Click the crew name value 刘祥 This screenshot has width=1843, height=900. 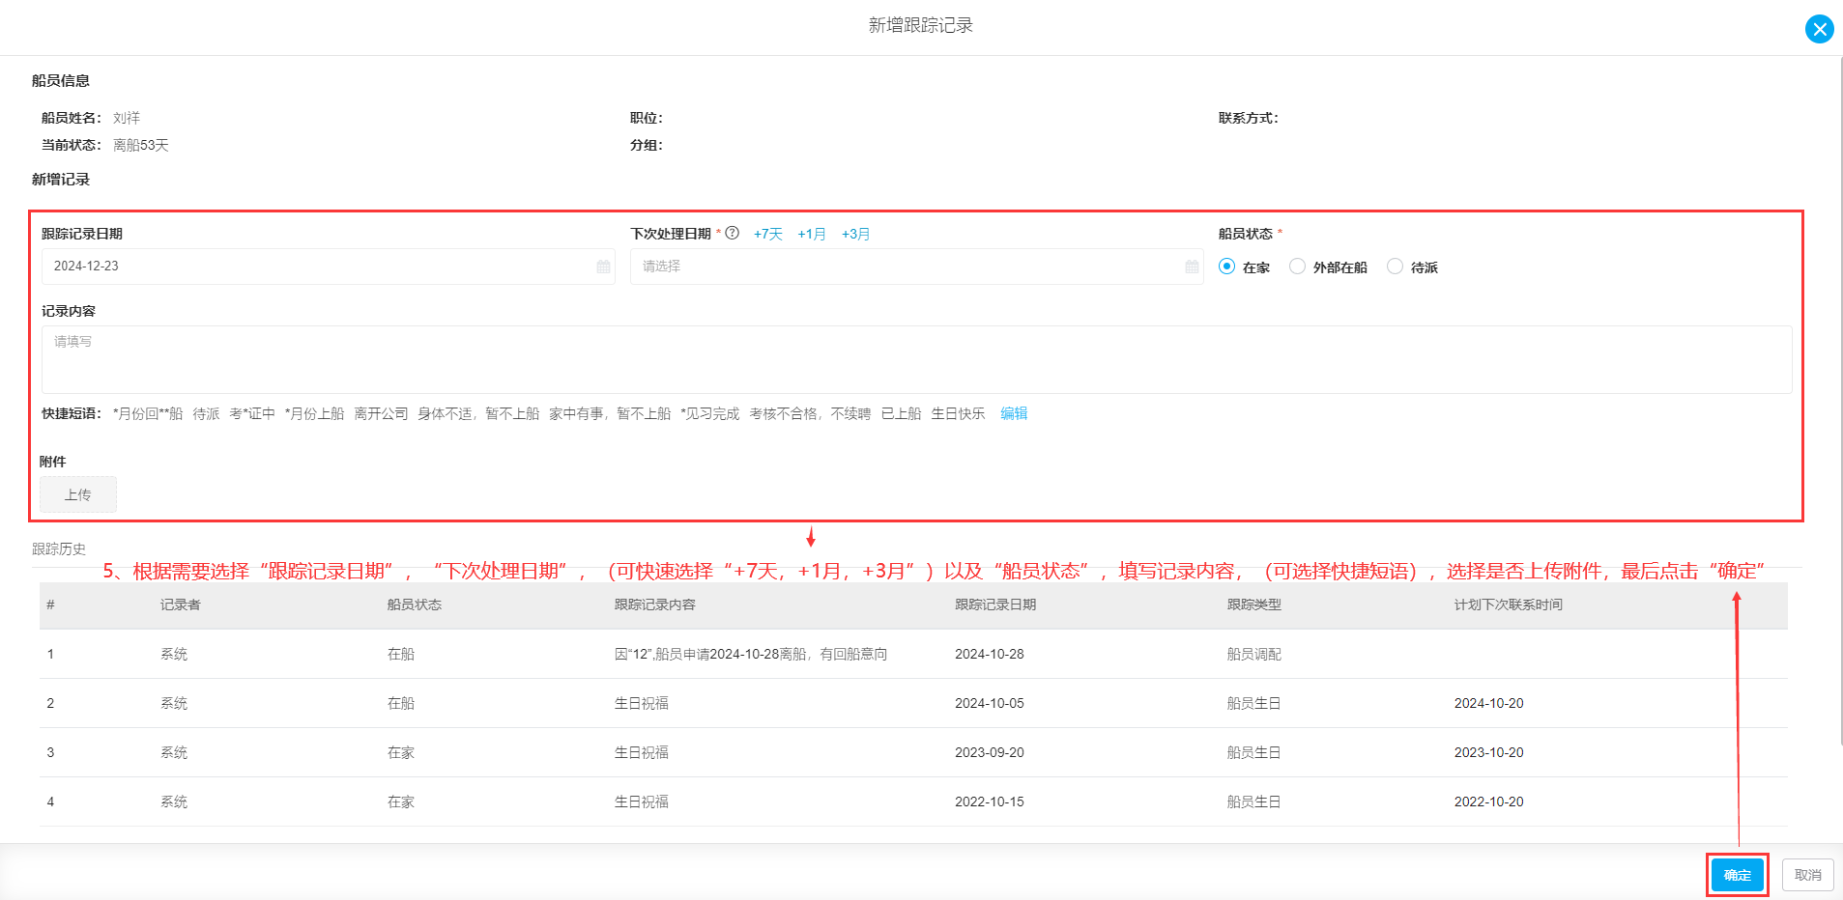point(127,118)
